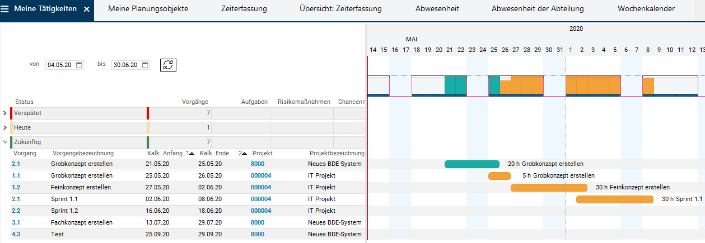Select the teal Grobkonzept erstellen Gantt bar
Image resolution: width=705 pixels, height=243 pixels.
(x=471, y=164)
